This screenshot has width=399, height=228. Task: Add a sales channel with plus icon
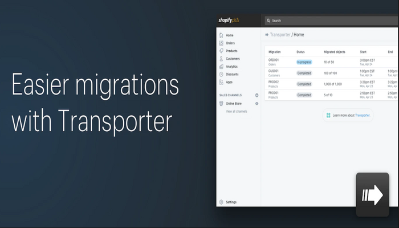(256, 95)
